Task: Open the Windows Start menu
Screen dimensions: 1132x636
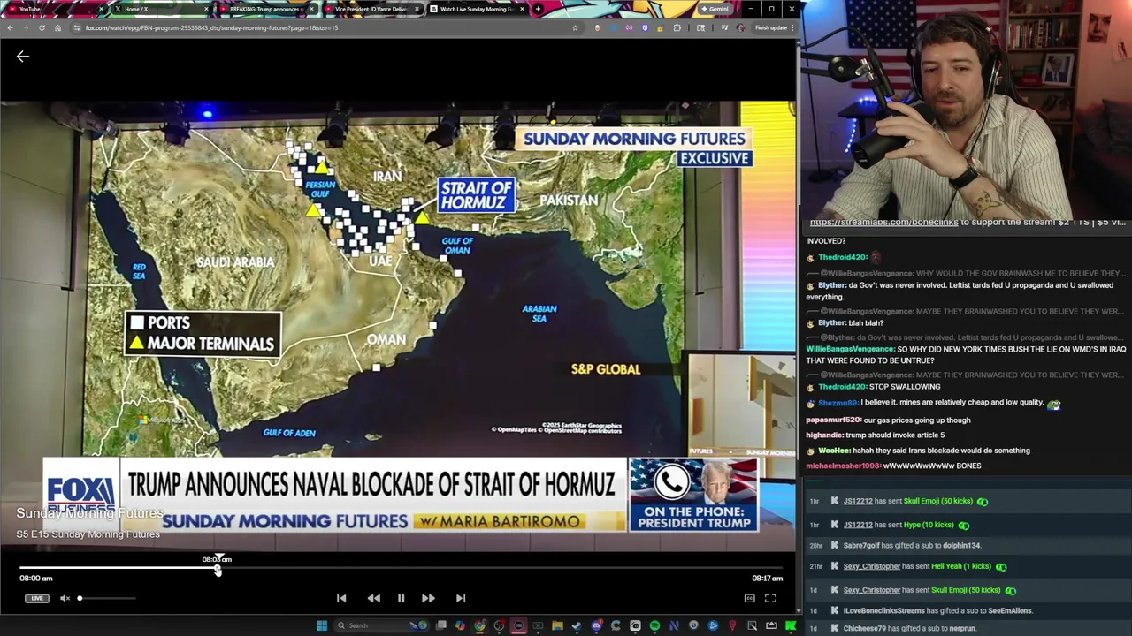Action: click(x=322, y=625)
